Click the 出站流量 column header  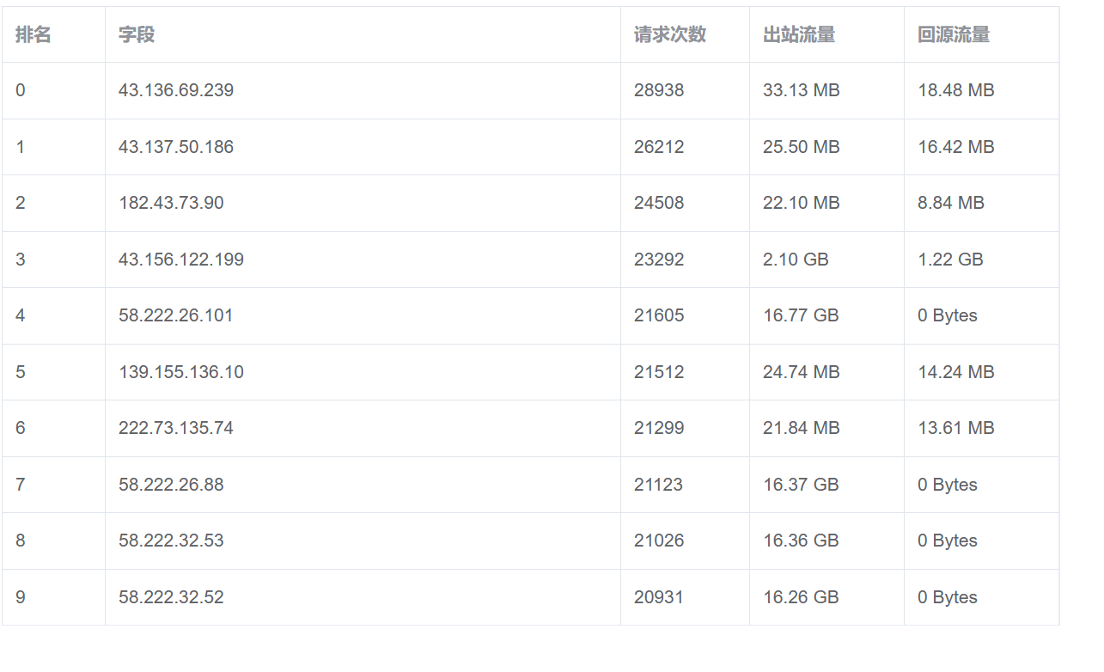[x=799, y=34]
